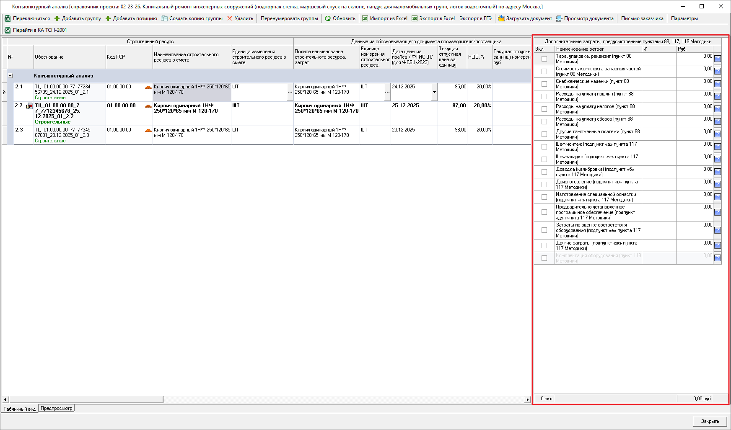Click the Импорт из Excel icon
731x430 pixels.
[x=365, y=18]
